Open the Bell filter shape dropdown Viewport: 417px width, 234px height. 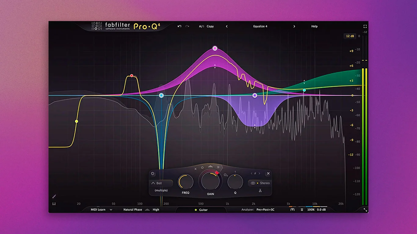tap(161, 183)
